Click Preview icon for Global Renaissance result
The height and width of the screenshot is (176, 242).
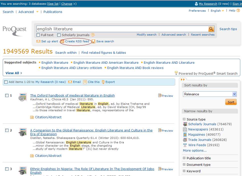coord(160,130)
